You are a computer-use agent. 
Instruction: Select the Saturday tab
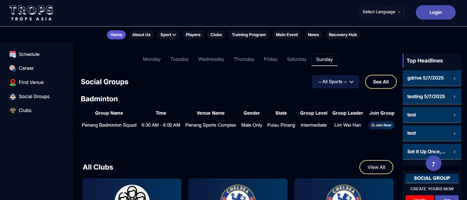[x=296, y=59]
